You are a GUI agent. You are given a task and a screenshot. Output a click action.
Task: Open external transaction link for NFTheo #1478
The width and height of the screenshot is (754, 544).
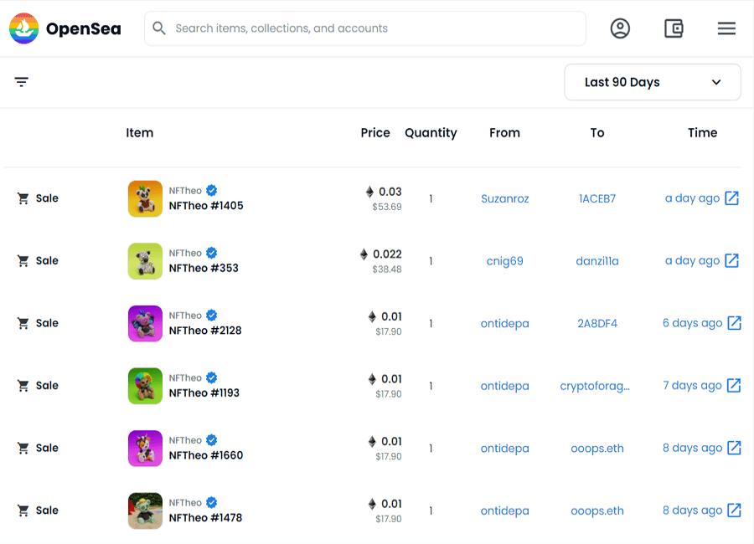pyautogui.click(x=734, y=511)
